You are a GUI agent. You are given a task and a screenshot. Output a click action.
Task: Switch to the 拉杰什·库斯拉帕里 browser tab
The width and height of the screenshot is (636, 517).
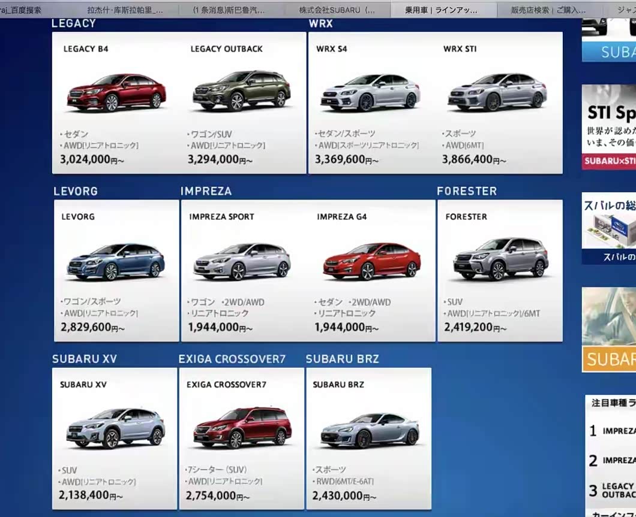pos(125,10)
